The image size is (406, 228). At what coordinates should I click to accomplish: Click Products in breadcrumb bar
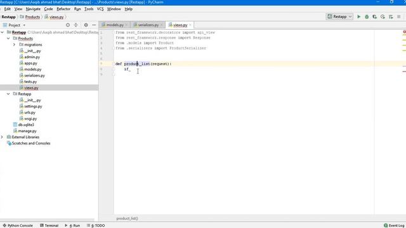(32, 17)
